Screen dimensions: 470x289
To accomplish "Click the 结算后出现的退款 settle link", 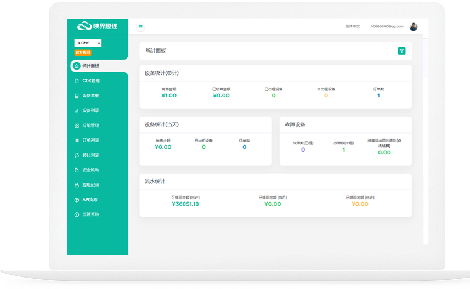I will pyautogui.click(x=384, y=143).
